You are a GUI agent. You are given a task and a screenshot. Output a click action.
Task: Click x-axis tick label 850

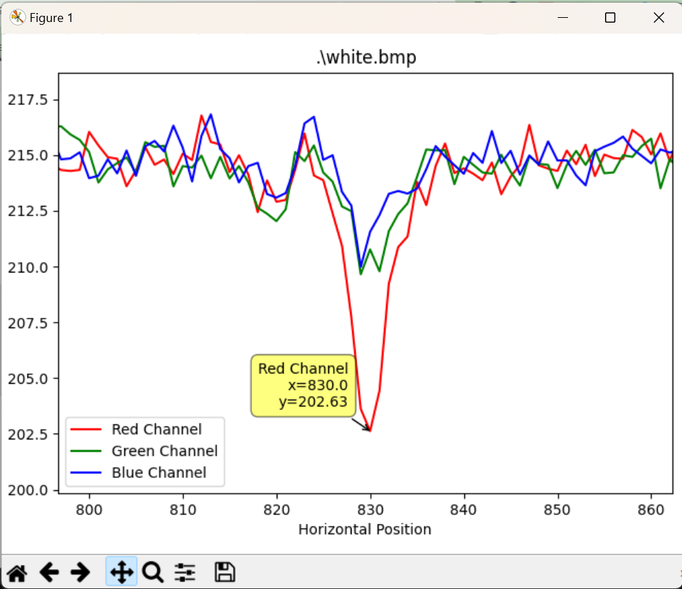[557, 509]
